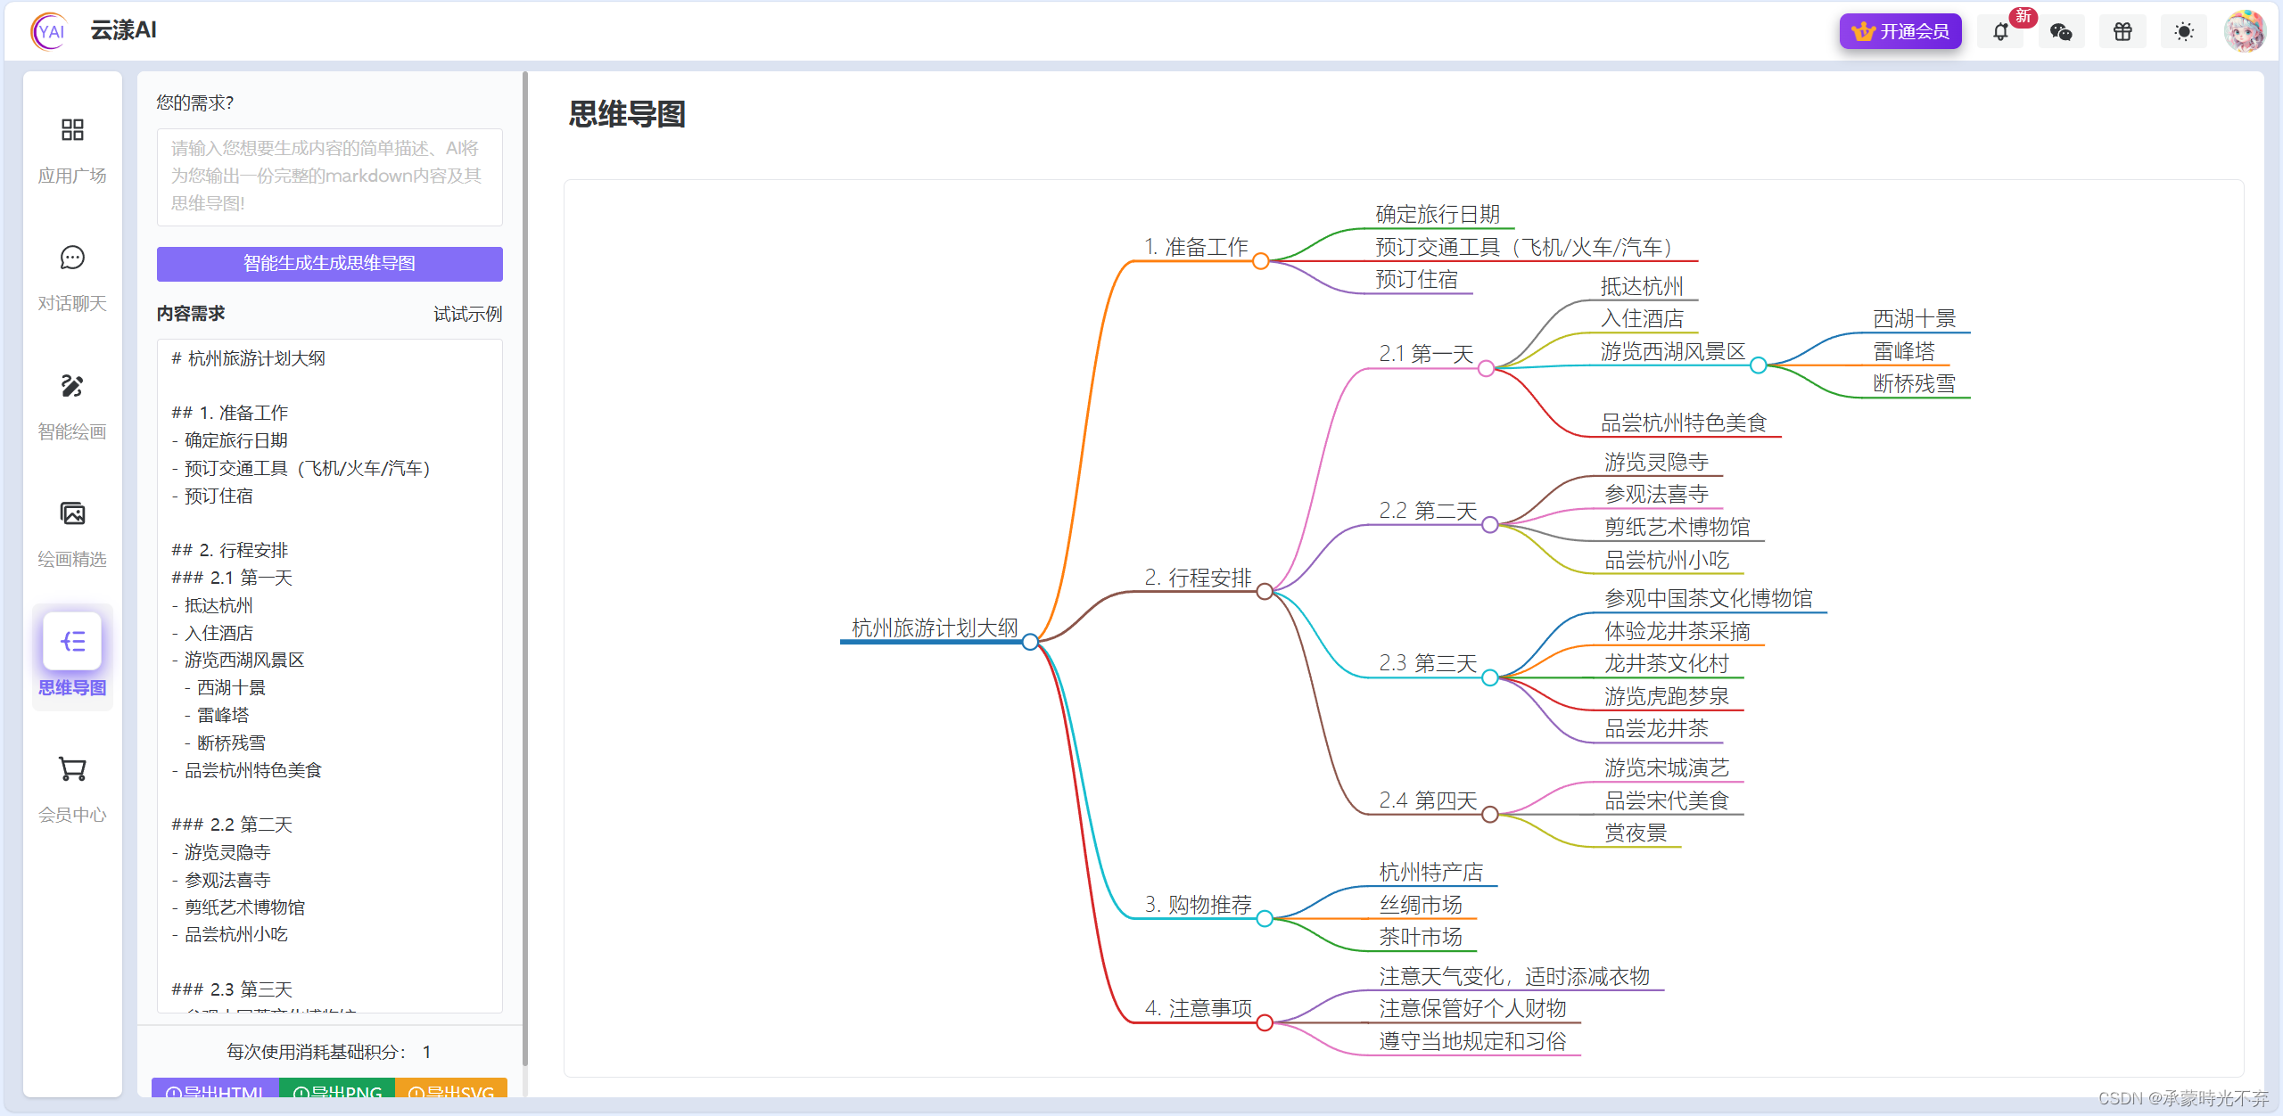Open the 智能绘画 drawing icon
This screenshot has height=1116, width=2283.
(x=72, y=386)
